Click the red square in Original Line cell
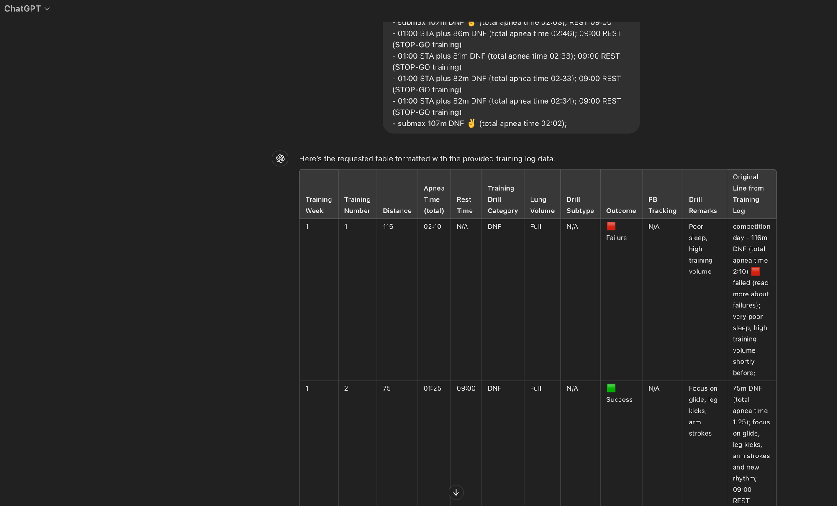Image resolution: width=837 pixels, height=506 pixels. pos(755,271)
